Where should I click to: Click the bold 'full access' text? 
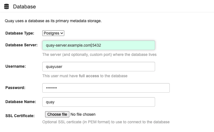pos(89,76)
